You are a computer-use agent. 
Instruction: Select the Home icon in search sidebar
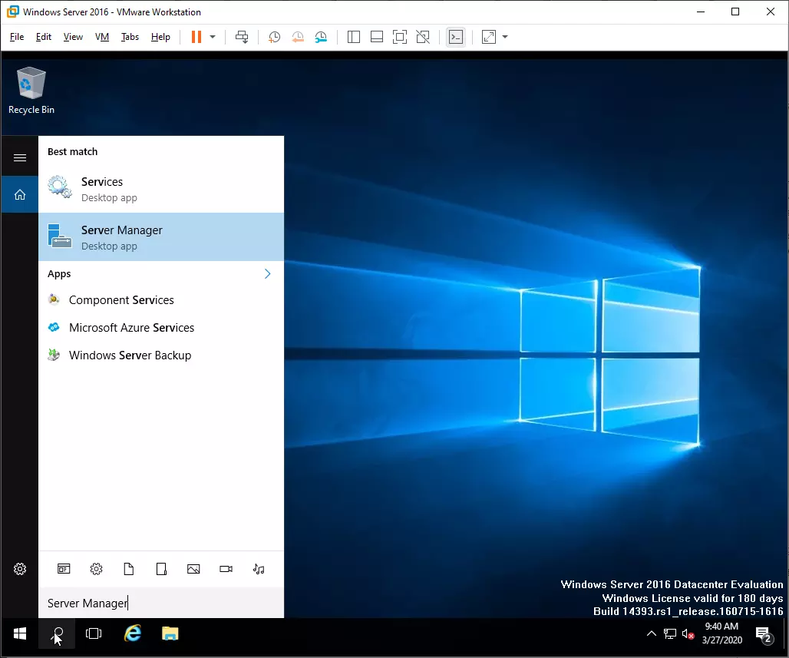20,194
